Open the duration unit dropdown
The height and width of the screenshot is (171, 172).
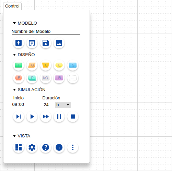point(63,105)
